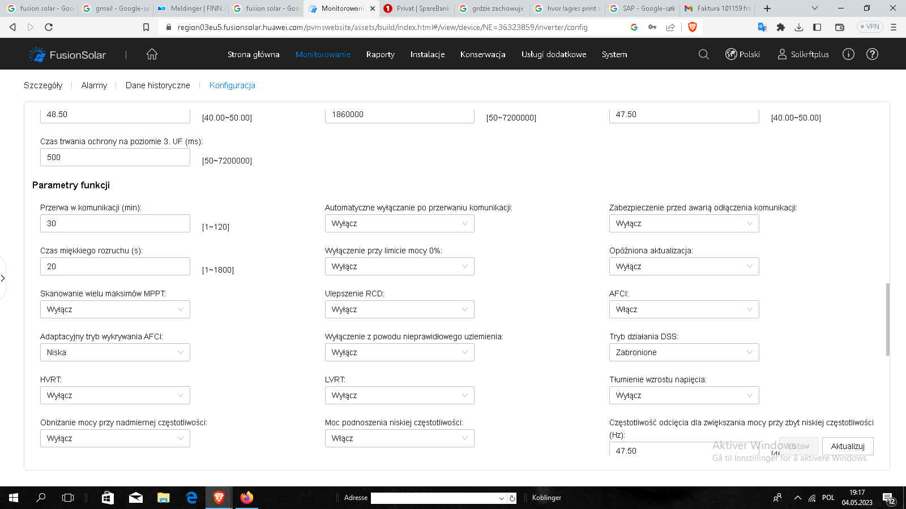The width and height of the screenshot is (906, 509).
Task: Open the downloads icon in browser toolbar
Action: click(x=799, y=27)
